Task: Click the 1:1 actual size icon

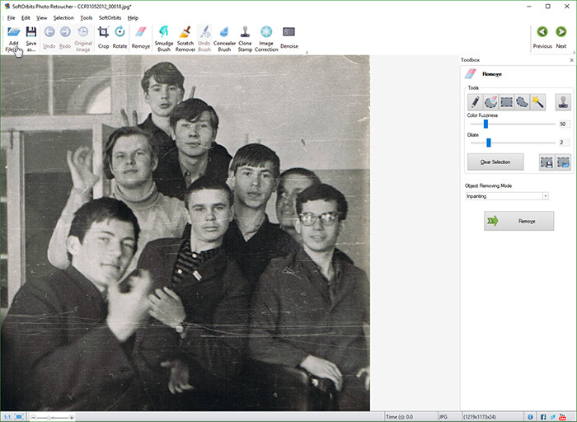Action: pyautogui.click(x=7, y=417)
